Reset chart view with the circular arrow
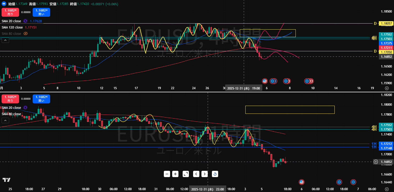394x192 pixels. 215,174
